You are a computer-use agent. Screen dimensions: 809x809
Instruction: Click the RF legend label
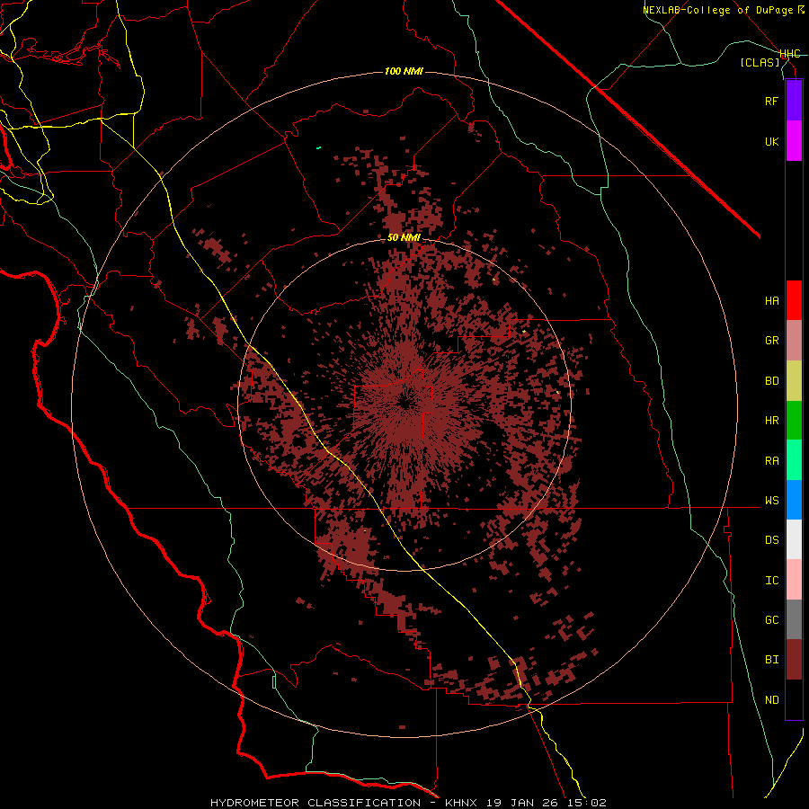771,101
